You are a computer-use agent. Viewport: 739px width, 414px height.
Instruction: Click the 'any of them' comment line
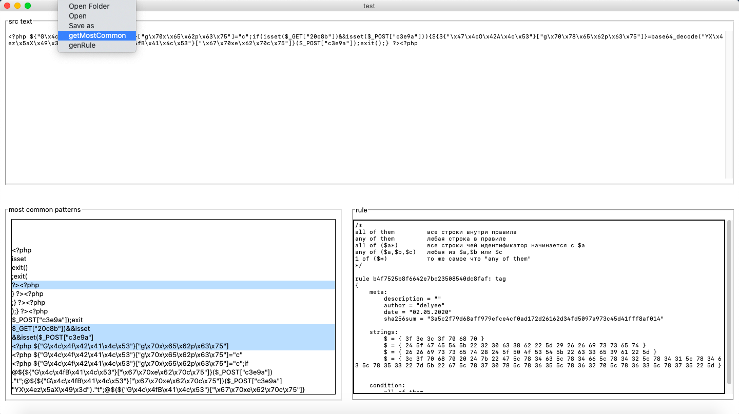tap(430, 239)
